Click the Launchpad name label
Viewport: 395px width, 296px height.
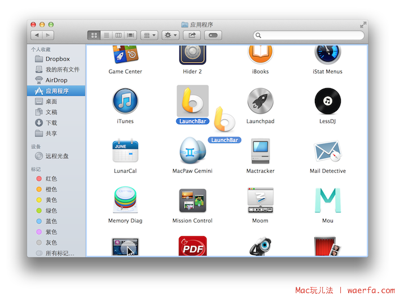point(260,121)
